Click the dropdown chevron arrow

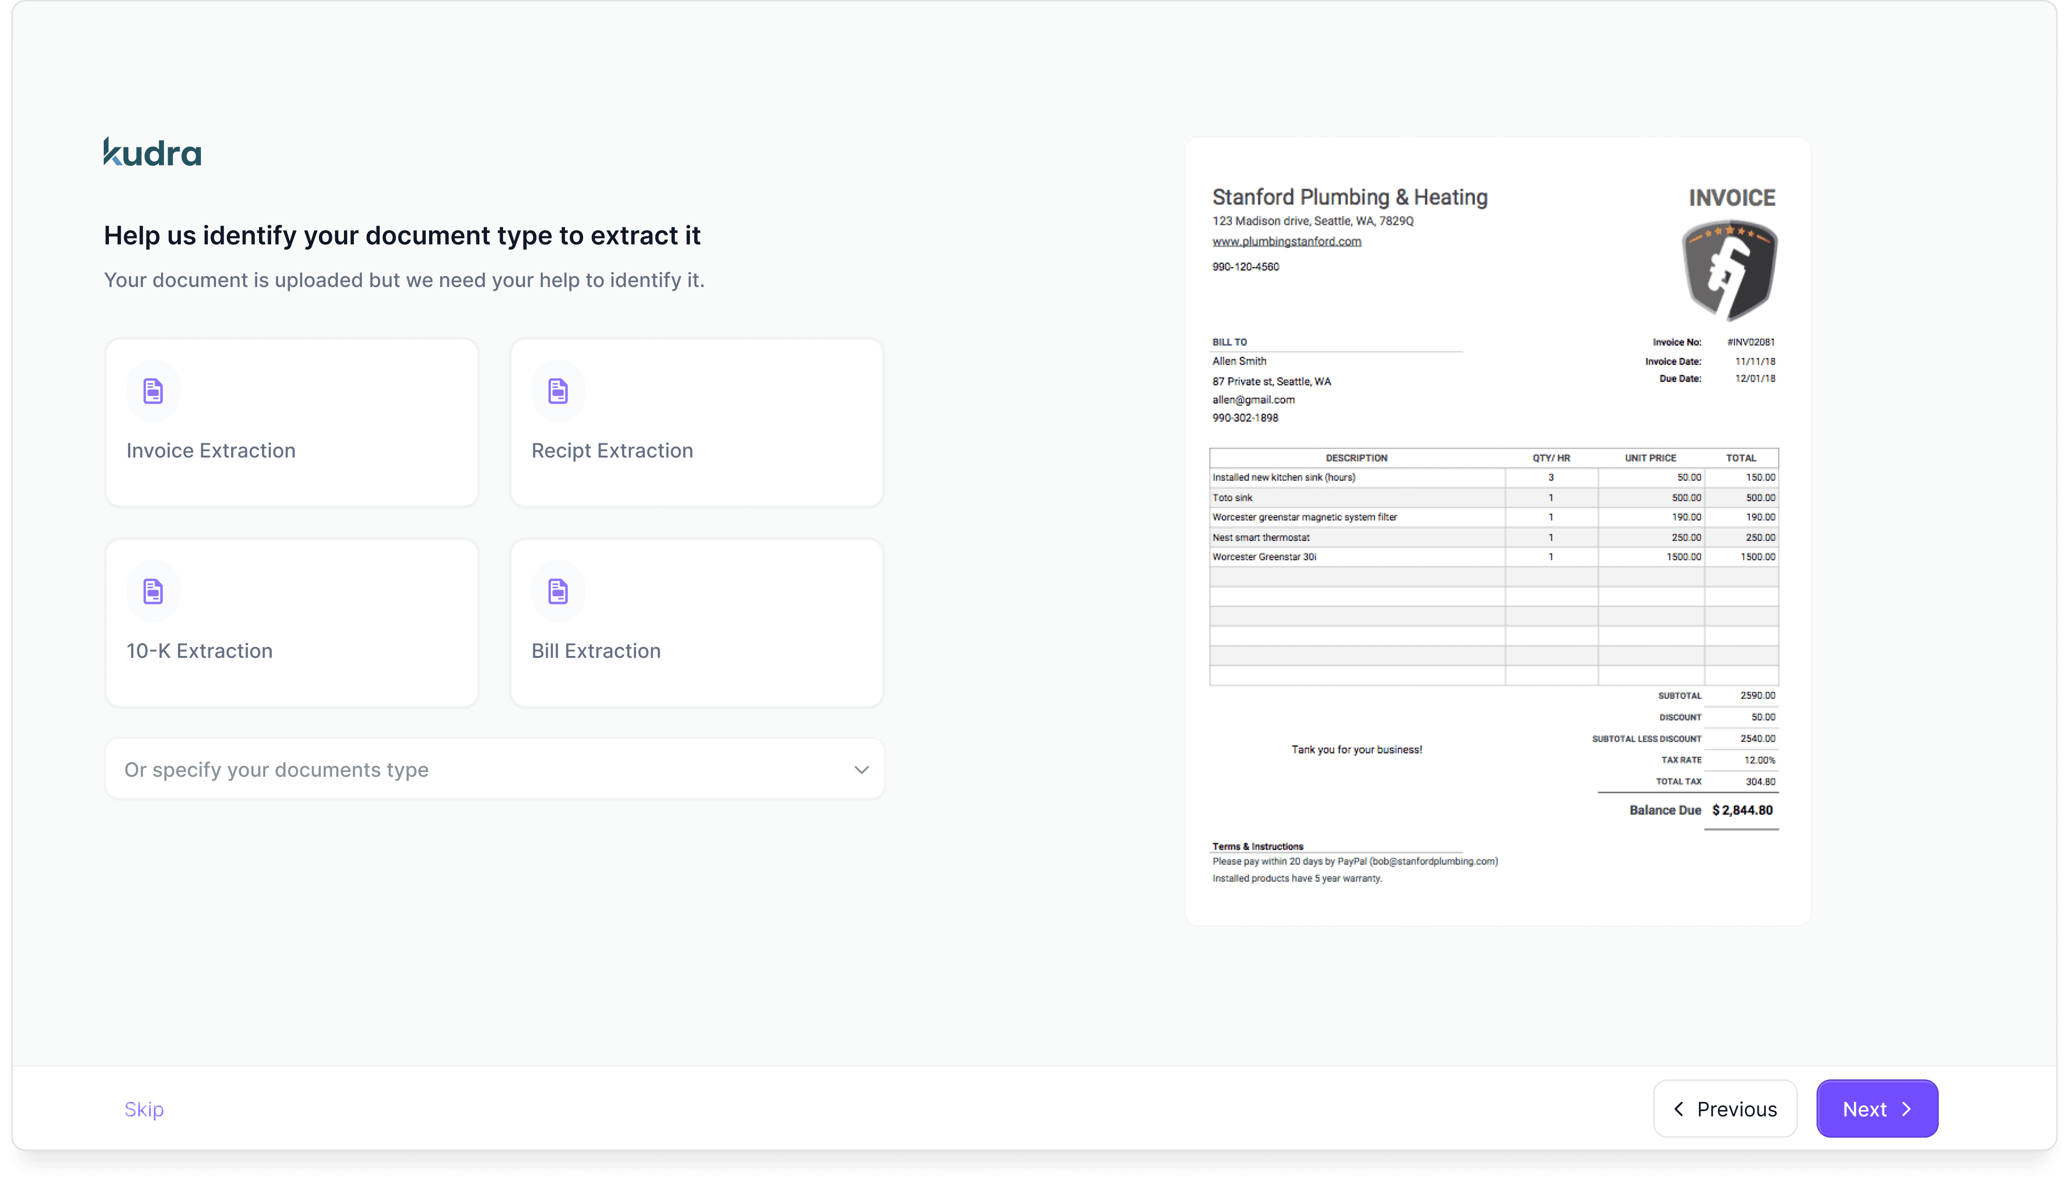[861, 769]
